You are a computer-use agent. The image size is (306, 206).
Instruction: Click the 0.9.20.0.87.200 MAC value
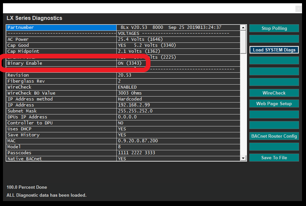[x=138, y=141]
